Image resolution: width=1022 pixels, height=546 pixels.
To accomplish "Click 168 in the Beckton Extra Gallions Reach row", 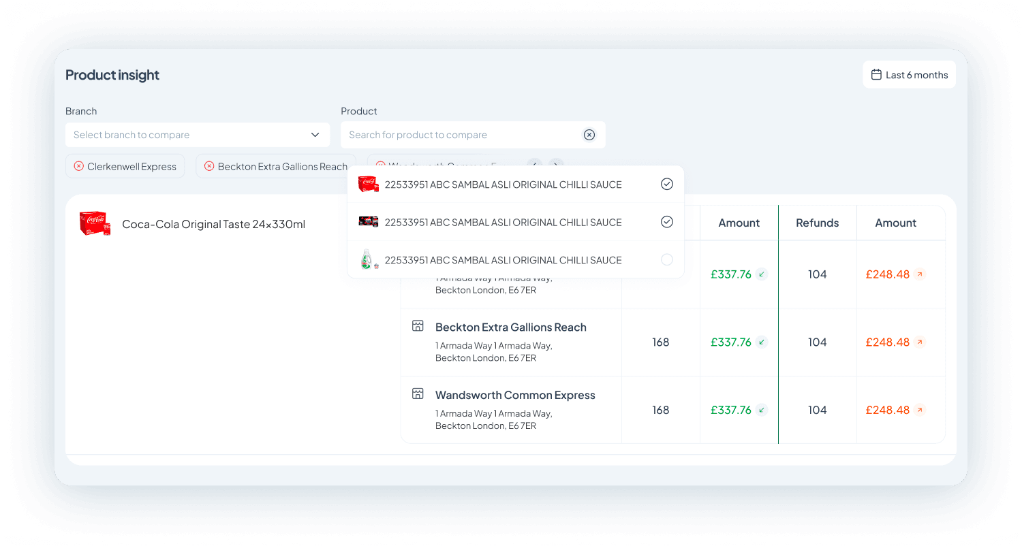I will pos(661,342).
